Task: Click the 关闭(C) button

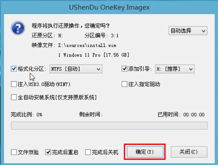Action: pyautogui.click(x=189, y=152)
